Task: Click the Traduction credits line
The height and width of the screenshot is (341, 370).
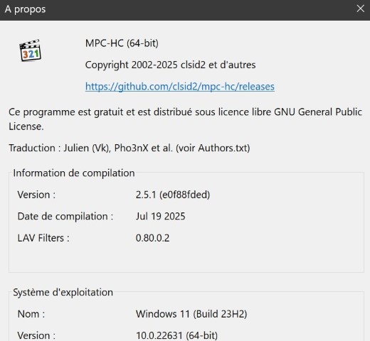Action: (x=129, y=148)
